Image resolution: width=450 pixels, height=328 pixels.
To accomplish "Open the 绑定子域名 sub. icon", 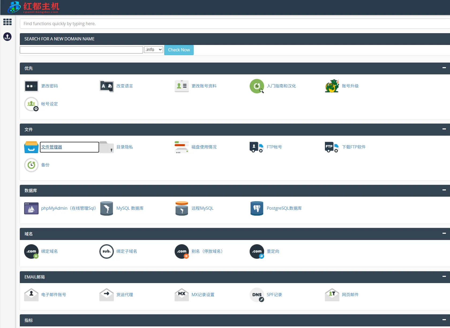I will tap(106, 251).
